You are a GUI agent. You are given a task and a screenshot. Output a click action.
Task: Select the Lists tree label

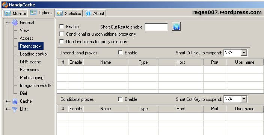24,109
